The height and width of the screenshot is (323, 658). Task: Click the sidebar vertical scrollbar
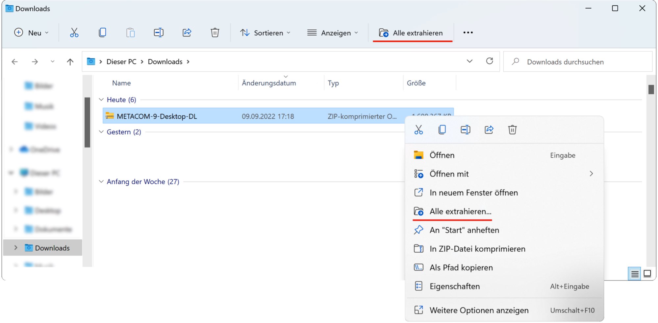click(87, 122)
